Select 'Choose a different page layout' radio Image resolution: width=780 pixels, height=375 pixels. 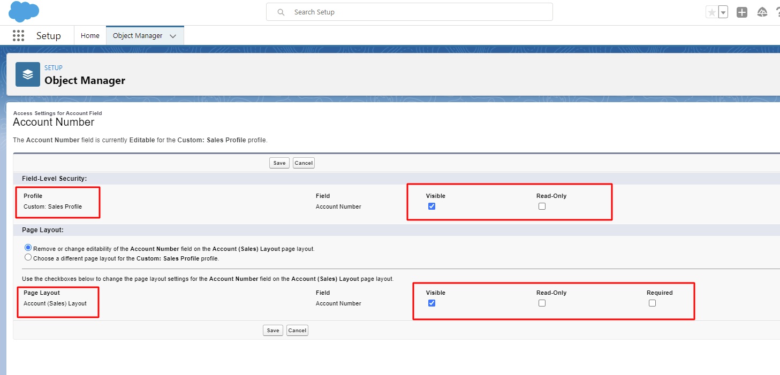click(28, 257)
